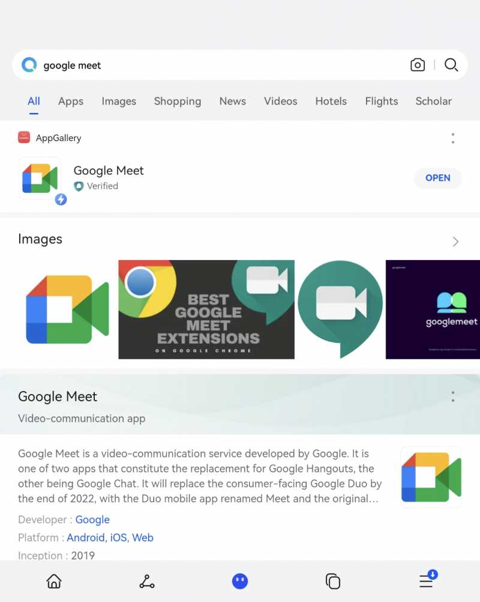The width and height of the screenshot is (480, 602).
Task: Tap the Google Meet description paragraph
Action: pos(200,476)
